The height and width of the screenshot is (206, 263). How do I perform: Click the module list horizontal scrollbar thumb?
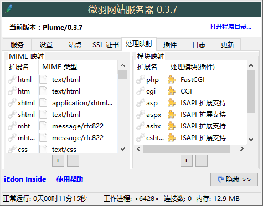point(187,148)
